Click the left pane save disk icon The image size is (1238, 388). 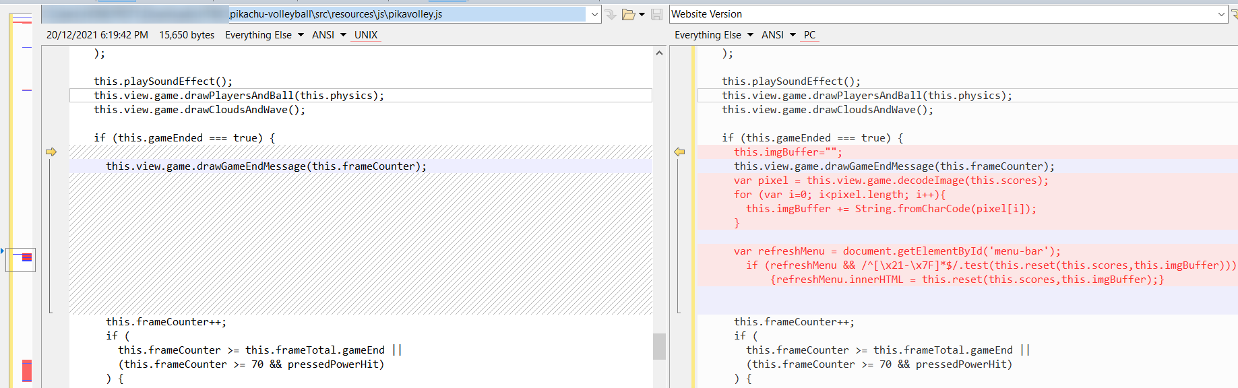656,14
